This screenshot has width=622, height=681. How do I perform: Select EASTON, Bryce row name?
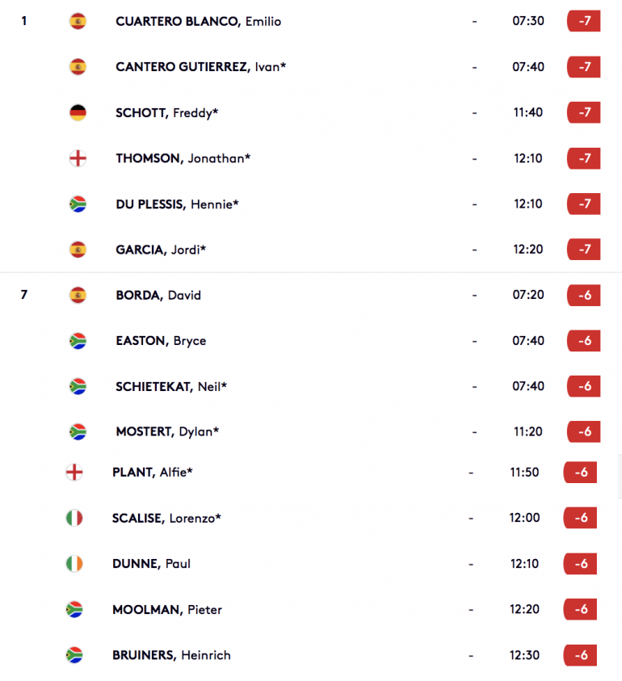(x=161, y=341)
